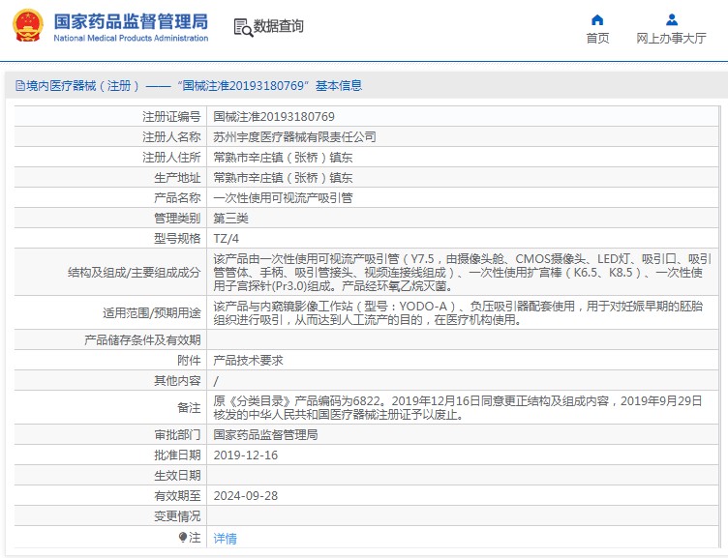Image resolution: width=728 pixels, height=558 pixels.
Task: Click the 结构及组成 description paragraph
Action: 463,273
